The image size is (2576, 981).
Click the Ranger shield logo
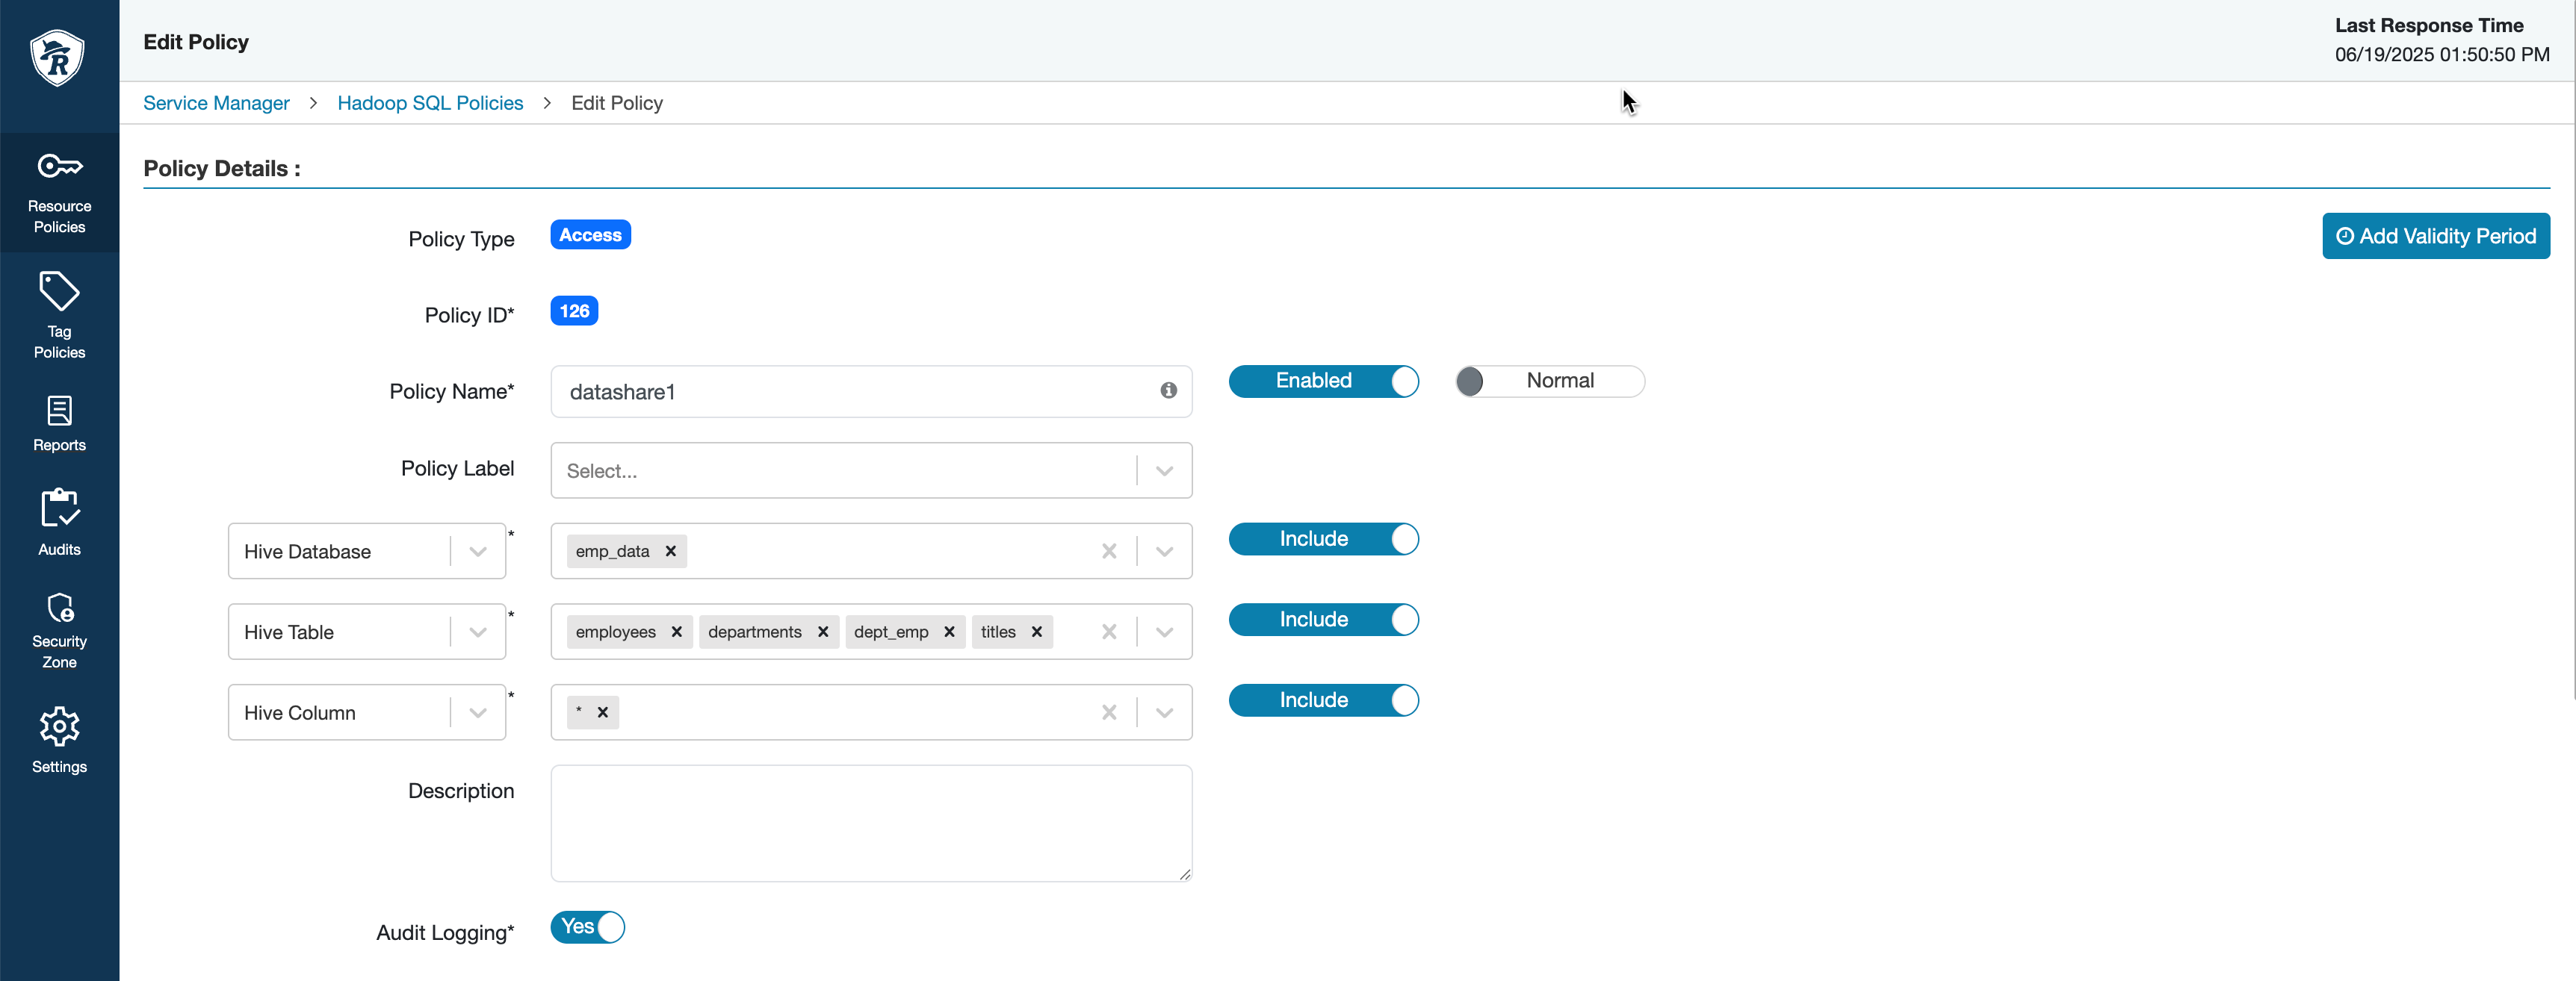[58, 58]
